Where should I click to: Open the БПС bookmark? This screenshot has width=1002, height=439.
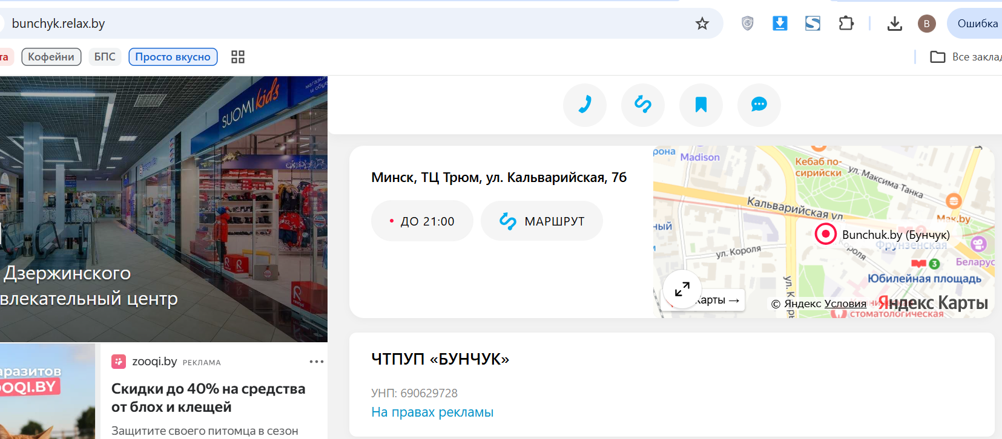[x=105, y=57]
